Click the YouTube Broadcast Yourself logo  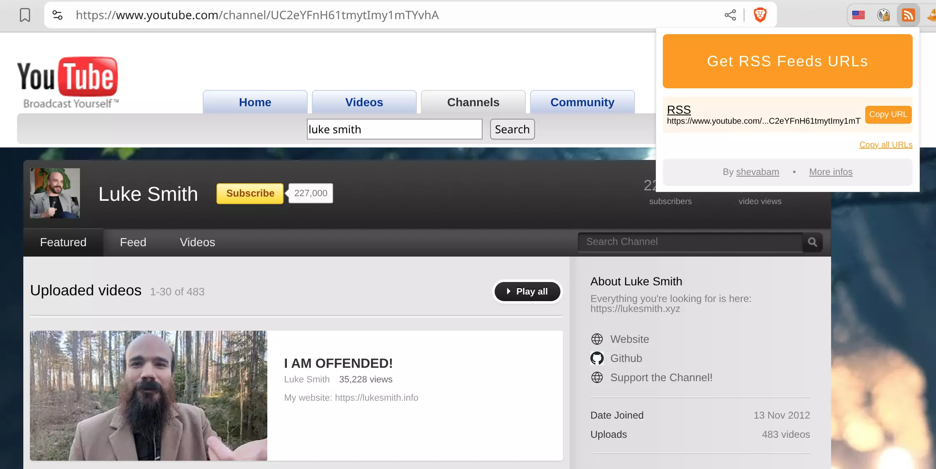pyautogui.click(x=68, y=82)
